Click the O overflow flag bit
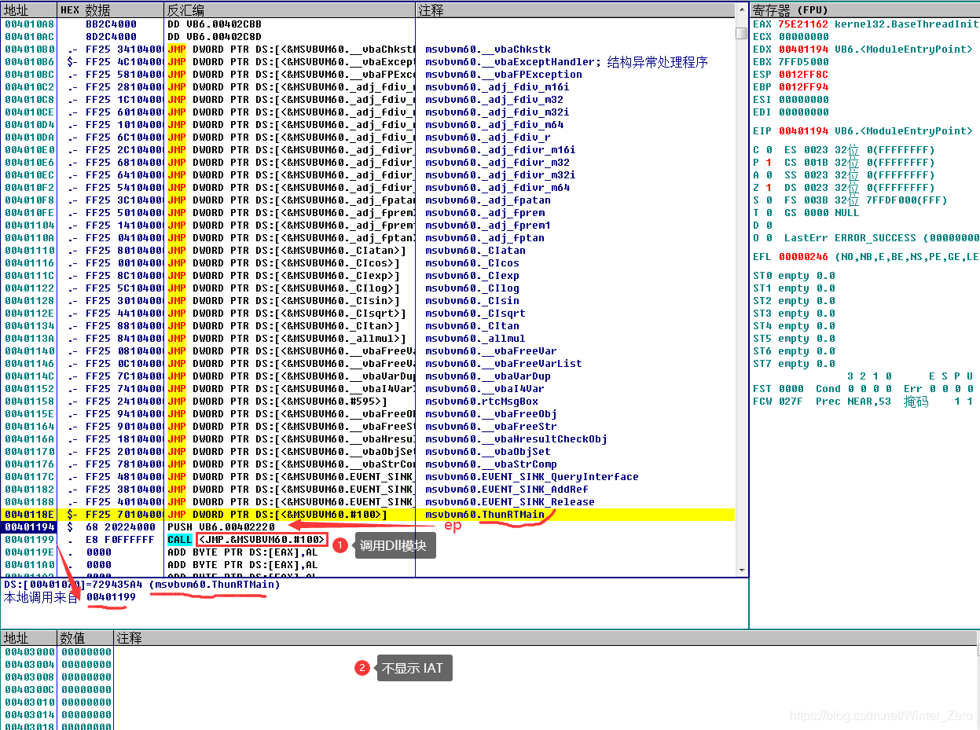 [769, 238]
